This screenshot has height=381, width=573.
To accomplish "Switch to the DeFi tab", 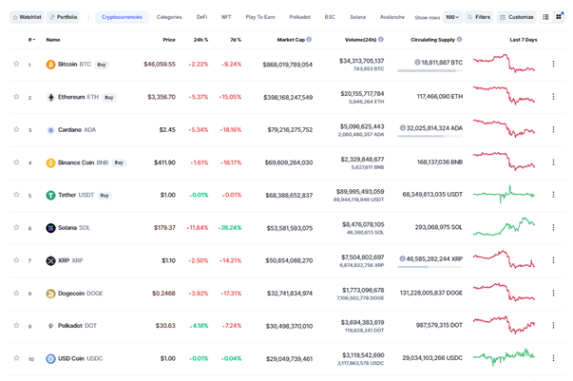I will click(x=201, y=17).
